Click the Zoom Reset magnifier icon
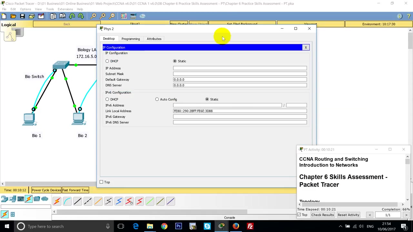Screen dimensions: 413x232 click(x=103, y=16)
